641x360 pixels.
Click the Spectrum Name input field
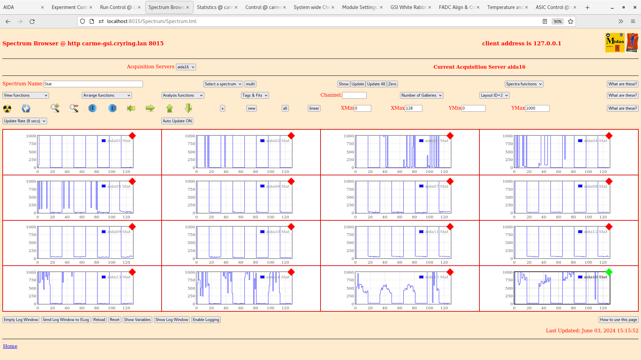93,84
